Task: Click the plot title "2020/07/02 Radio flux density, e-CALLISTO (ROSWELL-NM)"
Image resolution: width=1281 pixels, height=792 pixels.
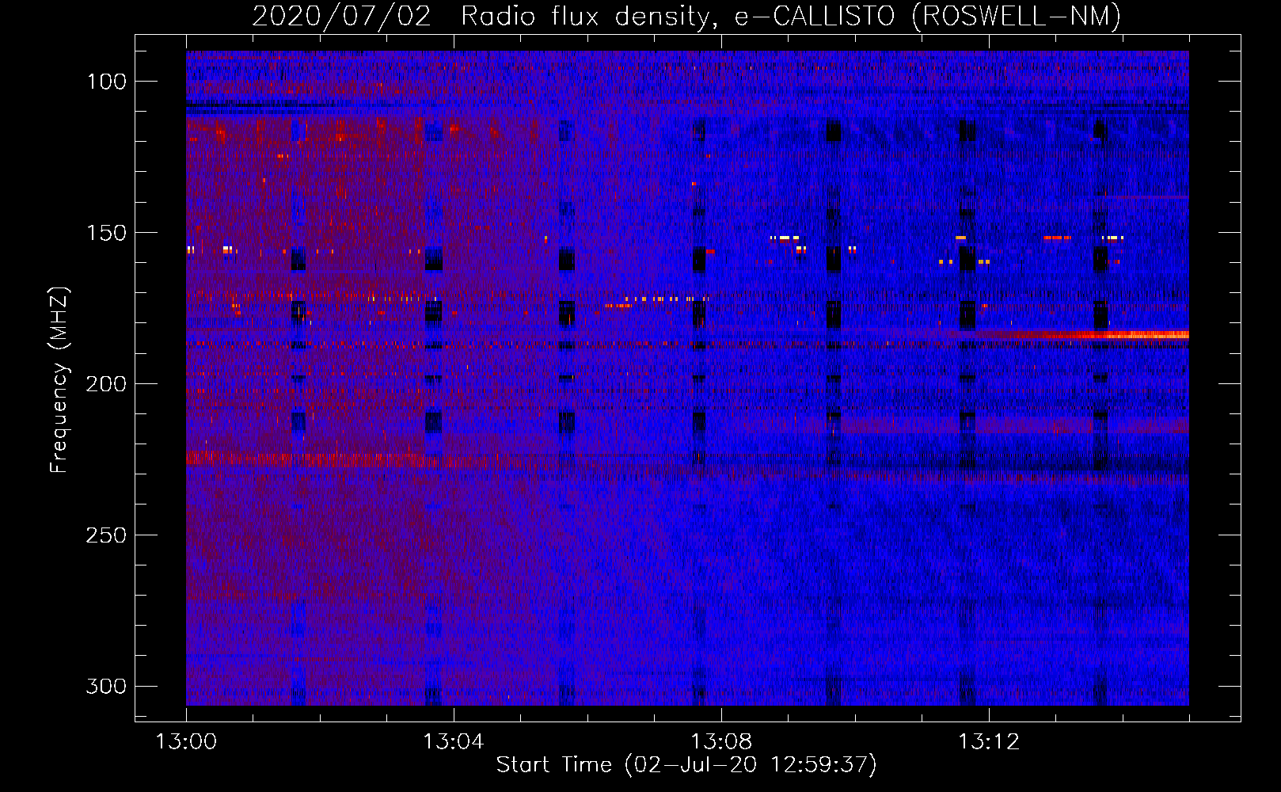Action: [686, 16]
